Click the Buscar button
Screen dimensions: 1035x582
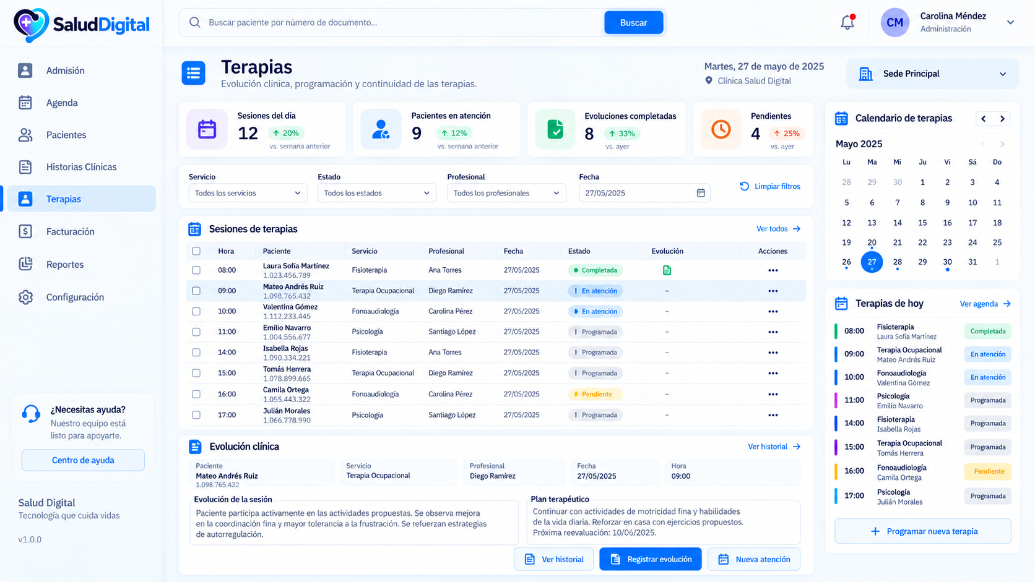(x=633, y=22)
